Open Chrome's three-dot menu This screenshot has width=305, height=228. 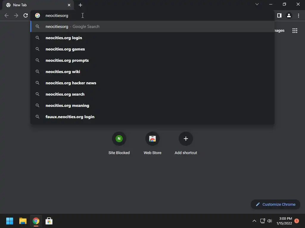tap(298, 15)
